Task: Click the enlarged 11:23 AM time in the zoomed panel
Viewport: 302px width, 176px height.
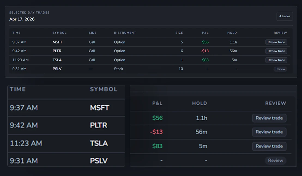Action: [x=26, y=143]
